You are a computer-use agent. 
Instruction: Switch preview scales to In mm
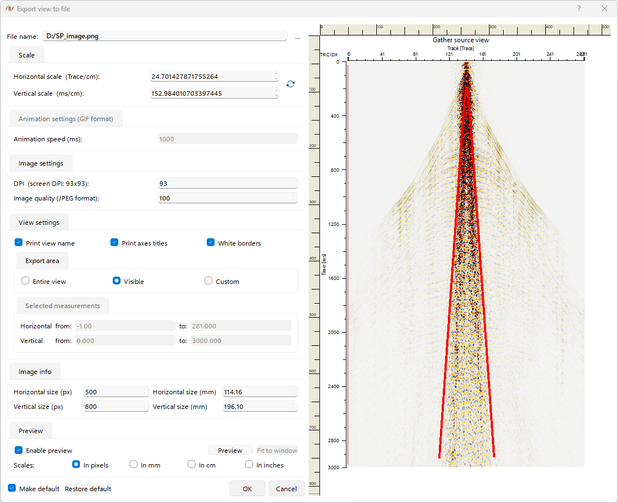[x=134, y=464]
